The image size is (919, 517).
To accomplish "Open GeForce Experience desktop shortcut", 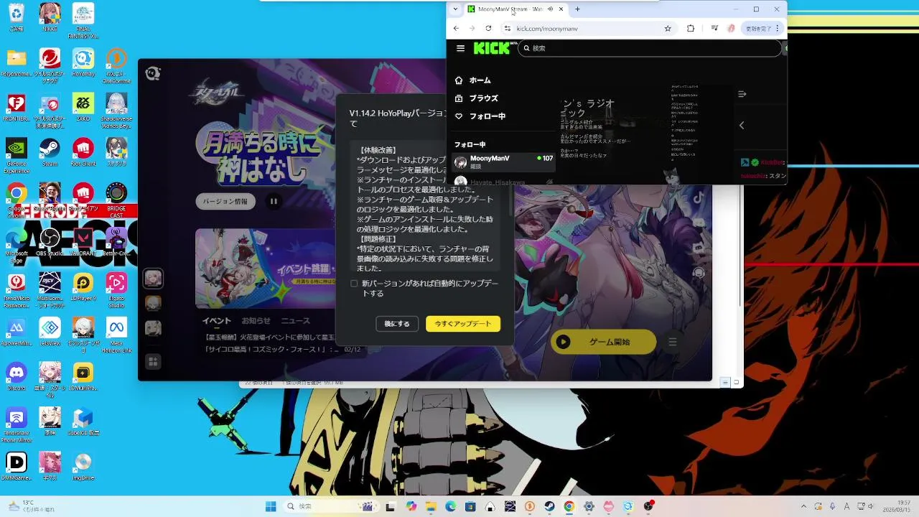I will point(16,155).
